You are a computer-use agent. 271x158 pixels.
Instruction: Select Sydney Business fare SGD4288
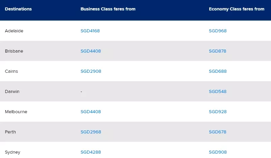[90, 152]
